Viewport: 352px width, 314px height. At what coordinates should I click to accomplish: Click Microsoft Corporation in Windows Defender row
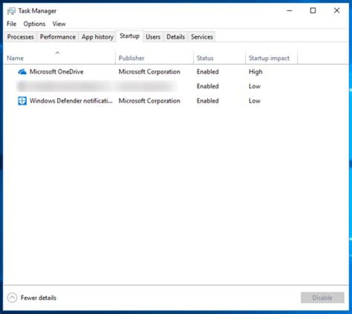[149, 101]
